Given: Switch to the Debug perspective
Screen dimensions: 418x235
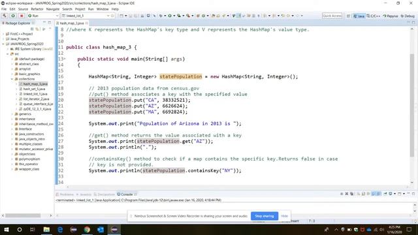Looking at the screenshot, I should [408, 16].
